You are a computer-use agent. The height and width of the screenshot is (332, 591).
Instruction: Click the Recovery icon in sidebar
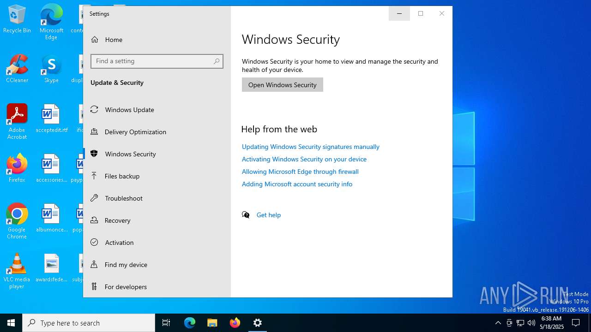click(94, 220)
